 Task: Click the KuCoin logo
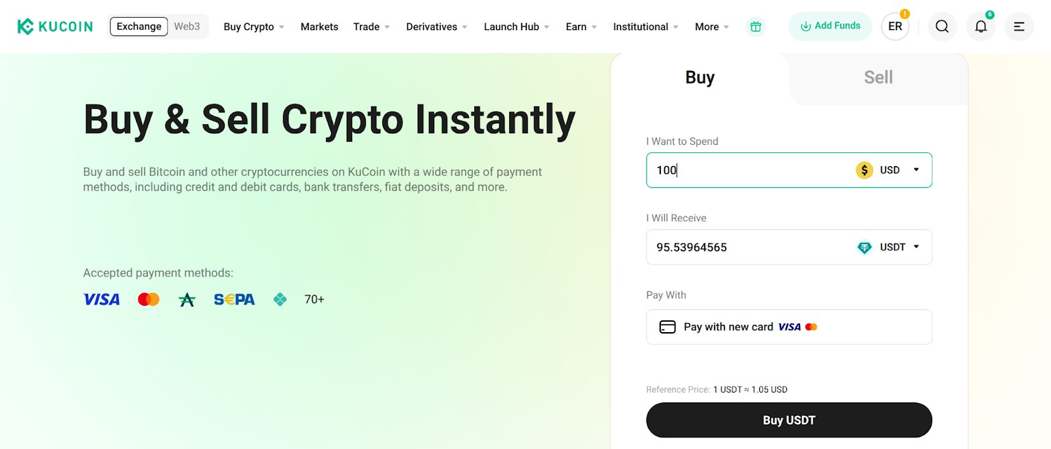55,26
